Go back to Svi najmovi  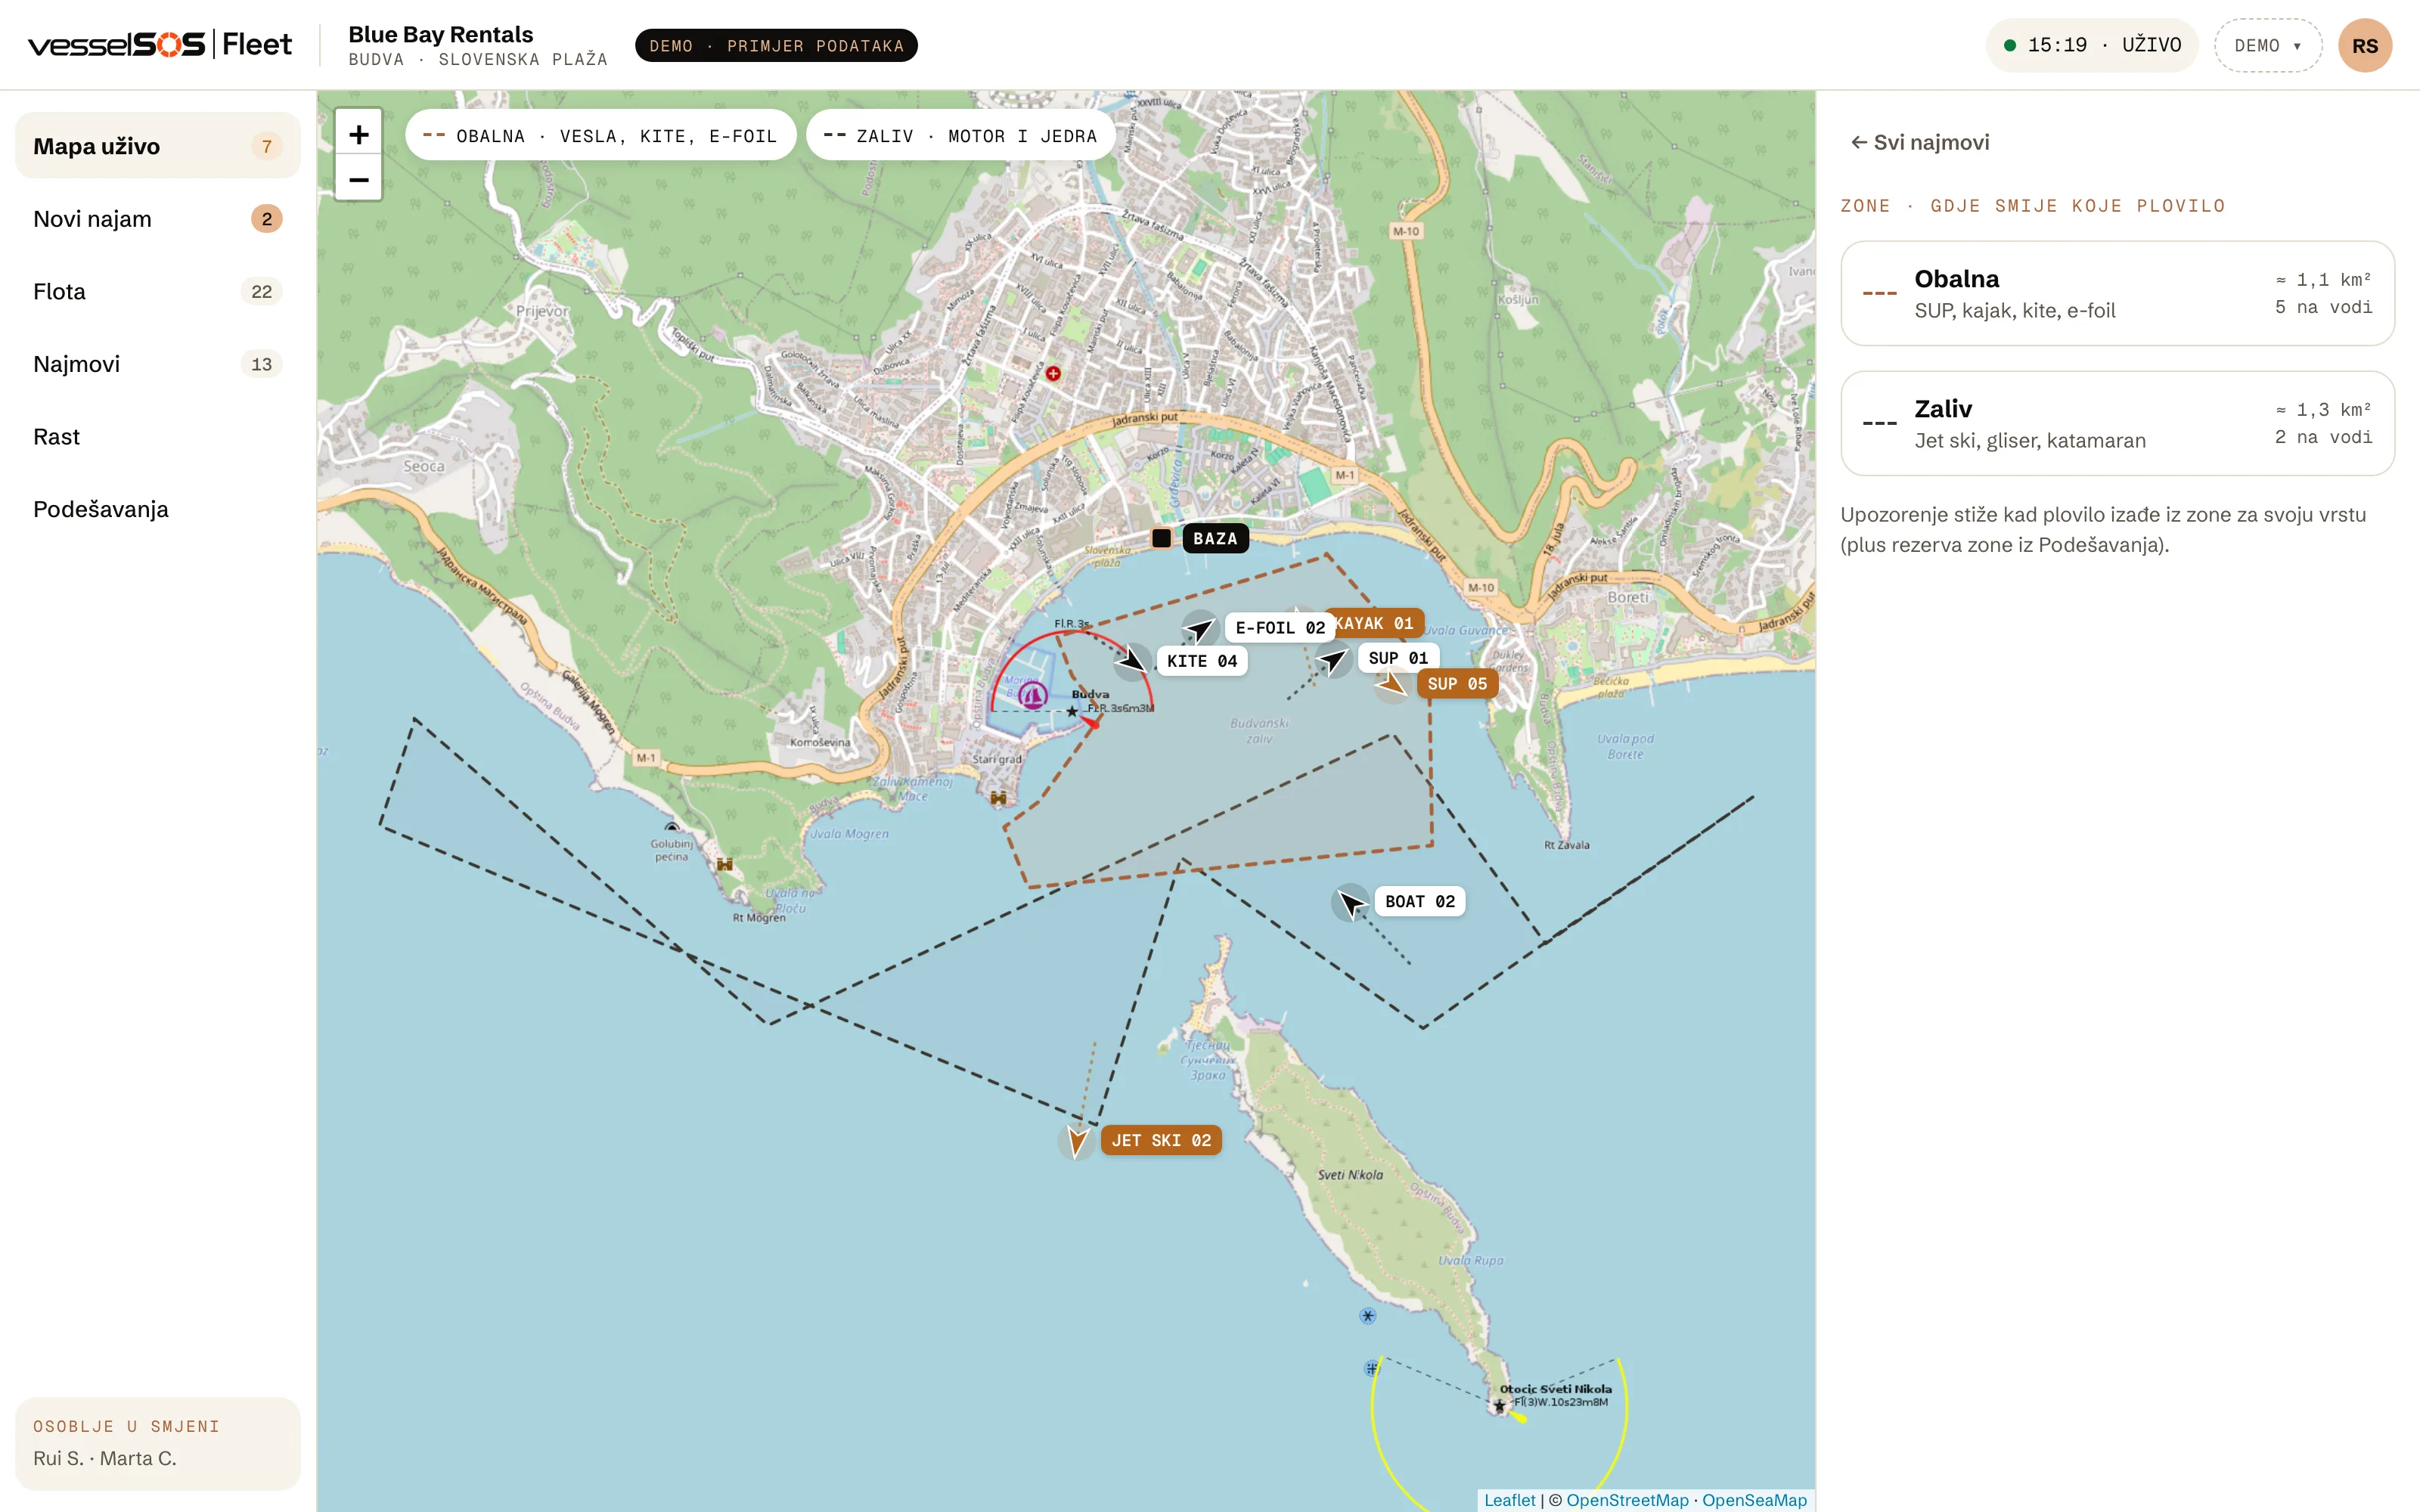tap(1920, 143)
